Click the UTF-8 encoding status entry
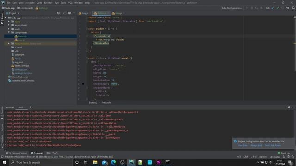This screenshot has width=296, height=166. (253, 157)
